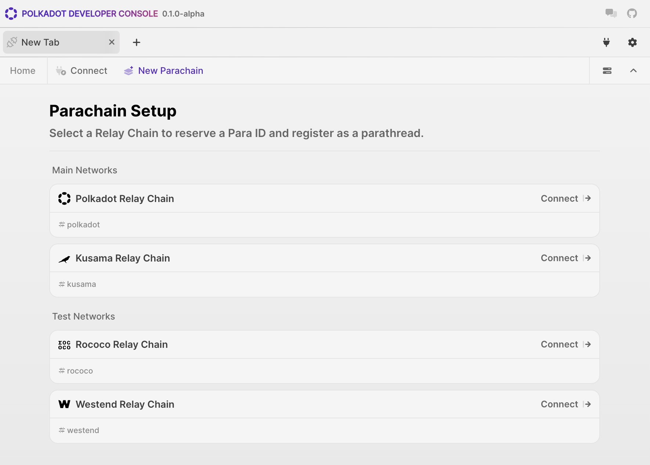650x465 pixels.
Task: Click the Test Networks section label
Action: coord(84,316)
